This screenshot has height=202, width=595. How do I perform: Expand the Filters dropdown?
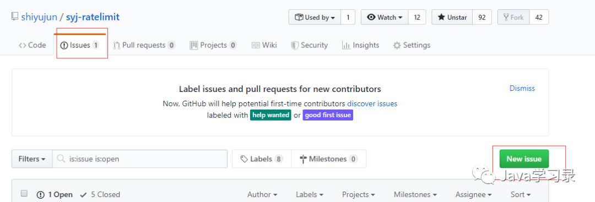click(x=32, y=159)
